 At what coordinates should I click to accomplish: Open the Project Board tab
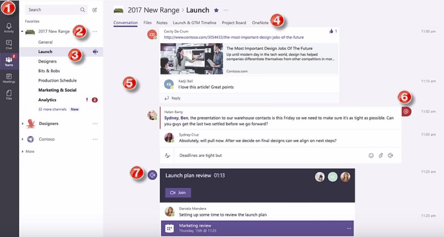234,23
